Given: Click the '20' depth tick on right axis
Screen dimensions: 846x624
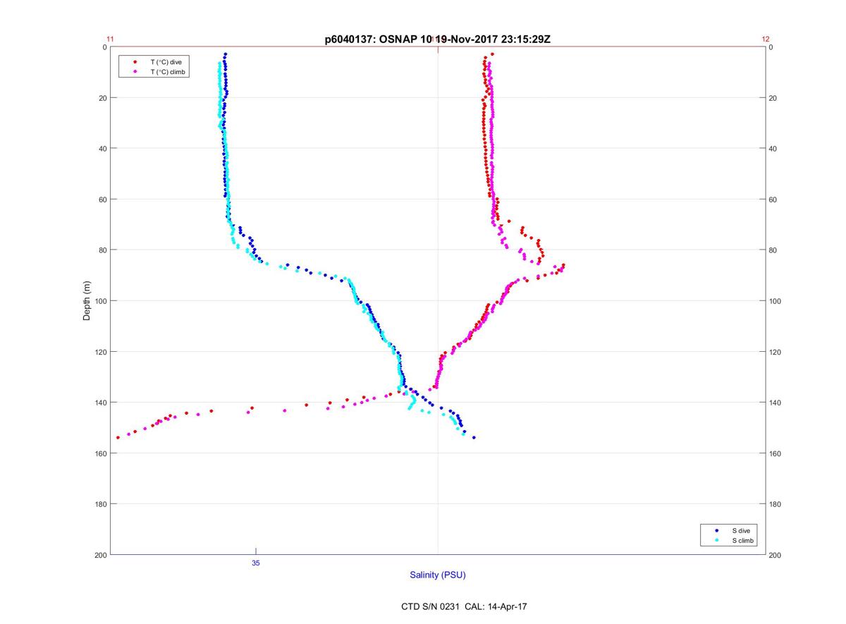Looking at the screenshot, I should pos(773,98).
